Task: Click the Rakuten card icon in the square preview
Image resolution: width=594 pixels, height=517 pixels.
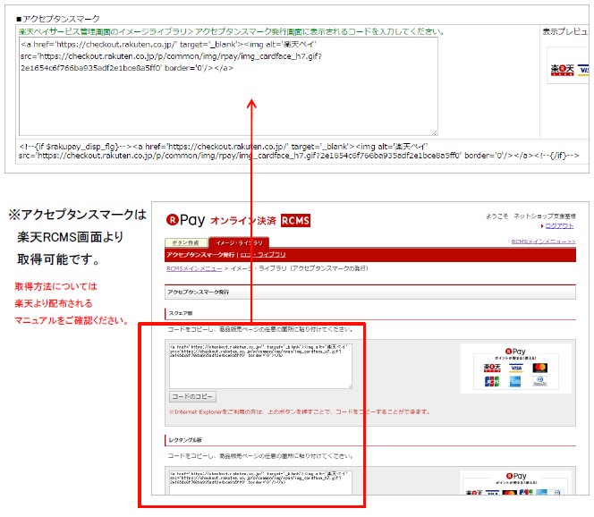Action: pyautogui.click(x=492, y=368)
